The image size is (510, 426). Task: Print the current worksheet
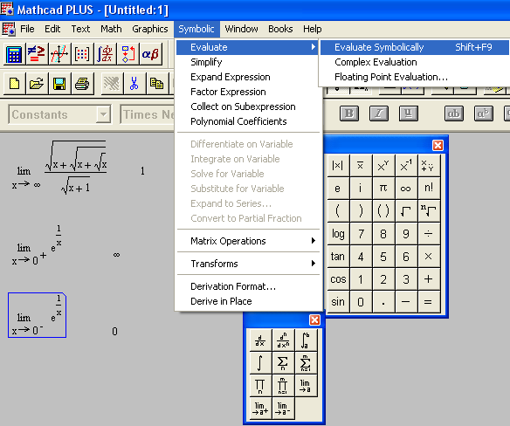[82, 84]
